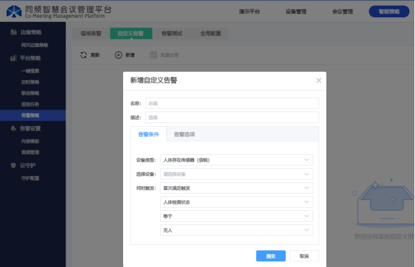
Task: Focus the 名称 input field
Action: (232, 103)
